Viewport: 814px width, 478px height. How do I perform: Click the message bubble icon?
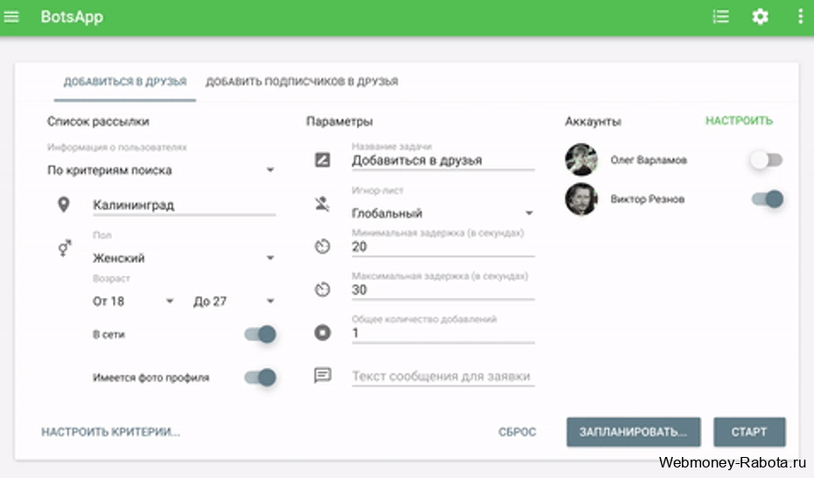coord(322,375)
